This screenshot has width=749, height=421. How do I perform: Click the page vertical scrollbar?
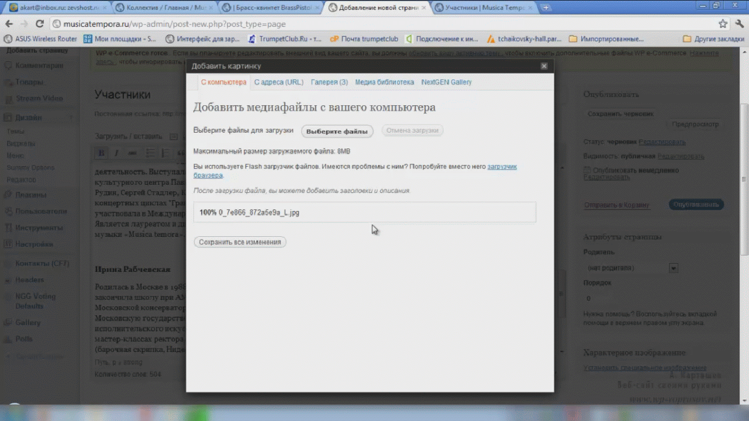744,178
